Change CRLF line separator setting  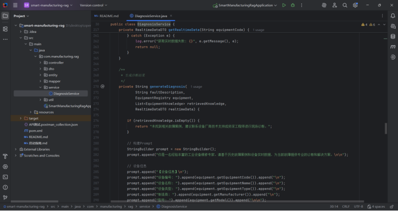[346, 206]
